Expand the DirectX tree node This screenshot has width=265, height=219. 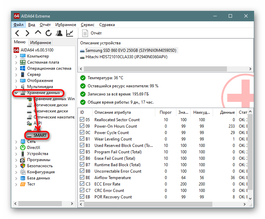[16, 148]
